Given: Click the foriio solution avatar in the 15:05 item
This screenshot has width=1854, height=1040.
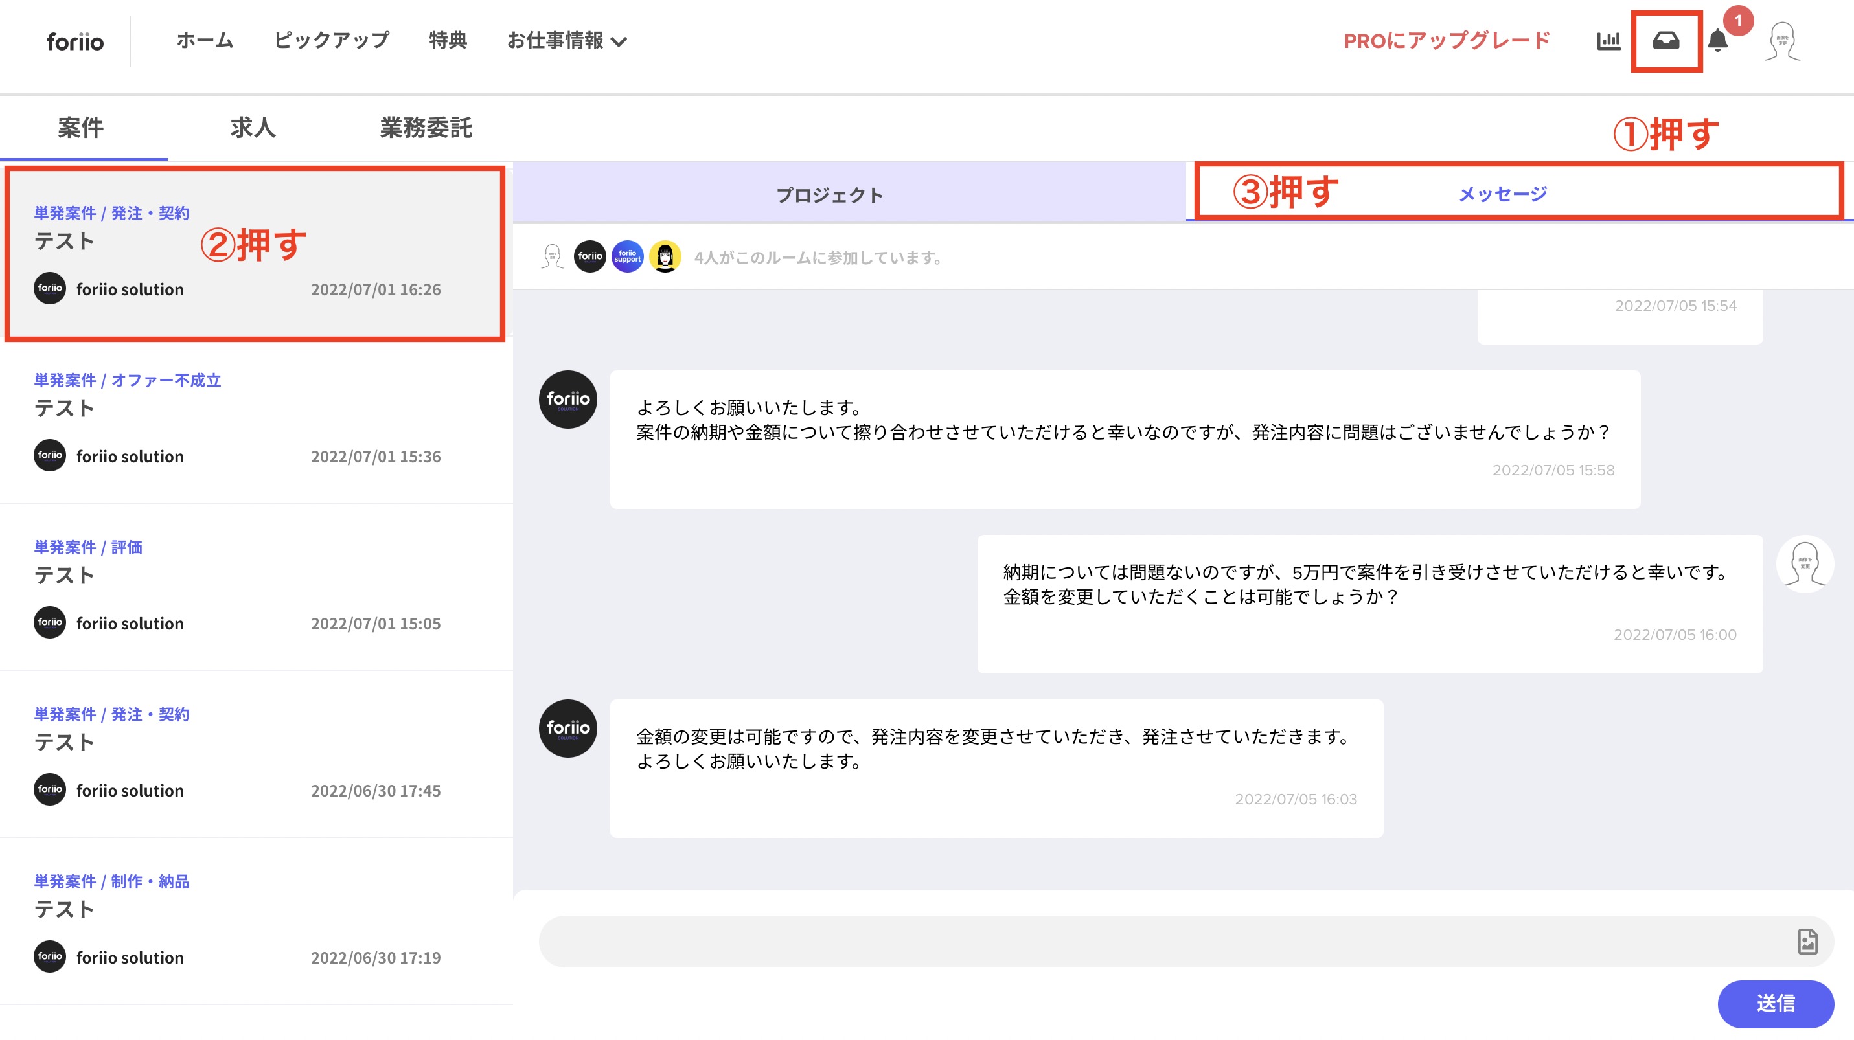Looking at the screenshot, I should [50, 622].
